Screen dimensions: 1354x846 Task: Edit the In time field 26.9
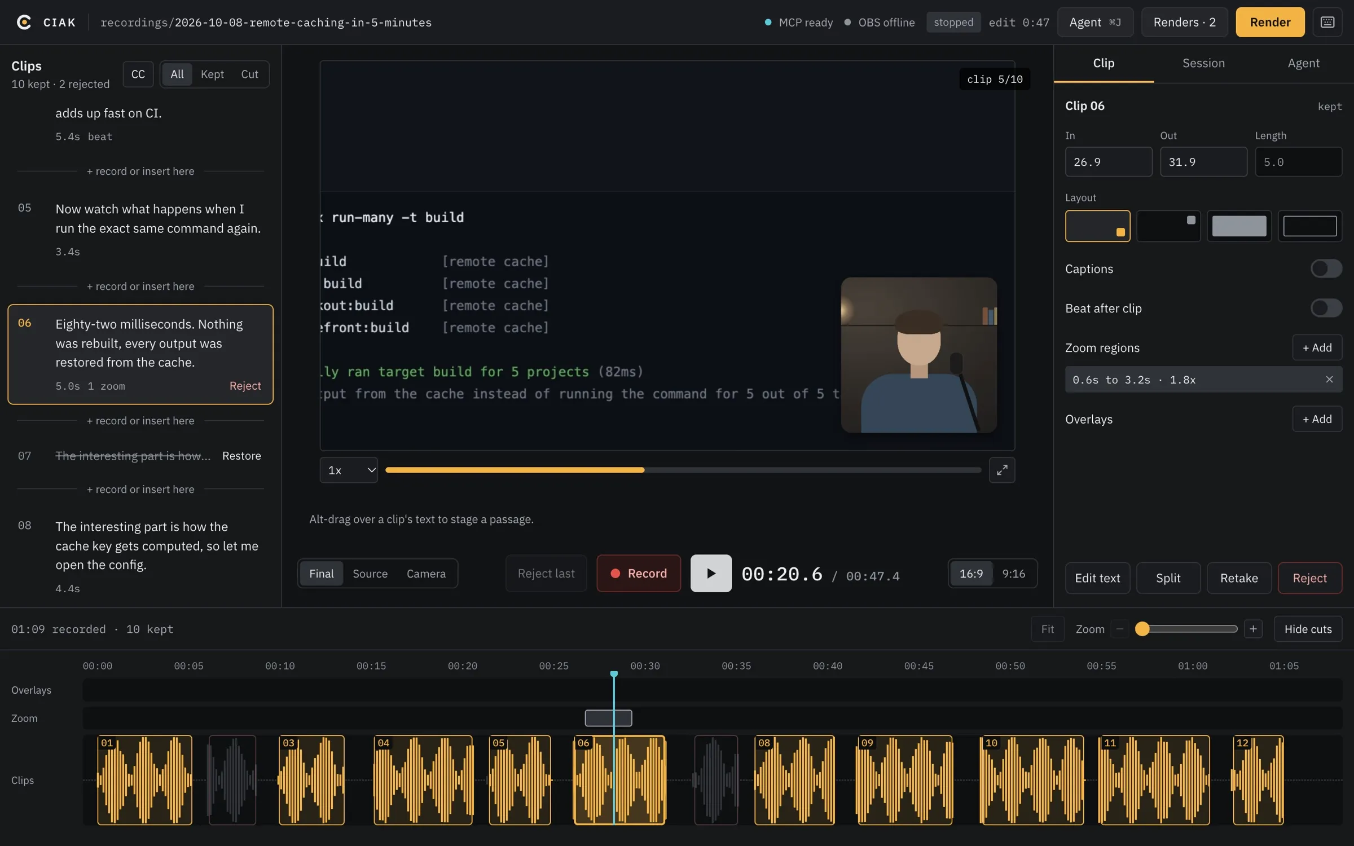1108,162
